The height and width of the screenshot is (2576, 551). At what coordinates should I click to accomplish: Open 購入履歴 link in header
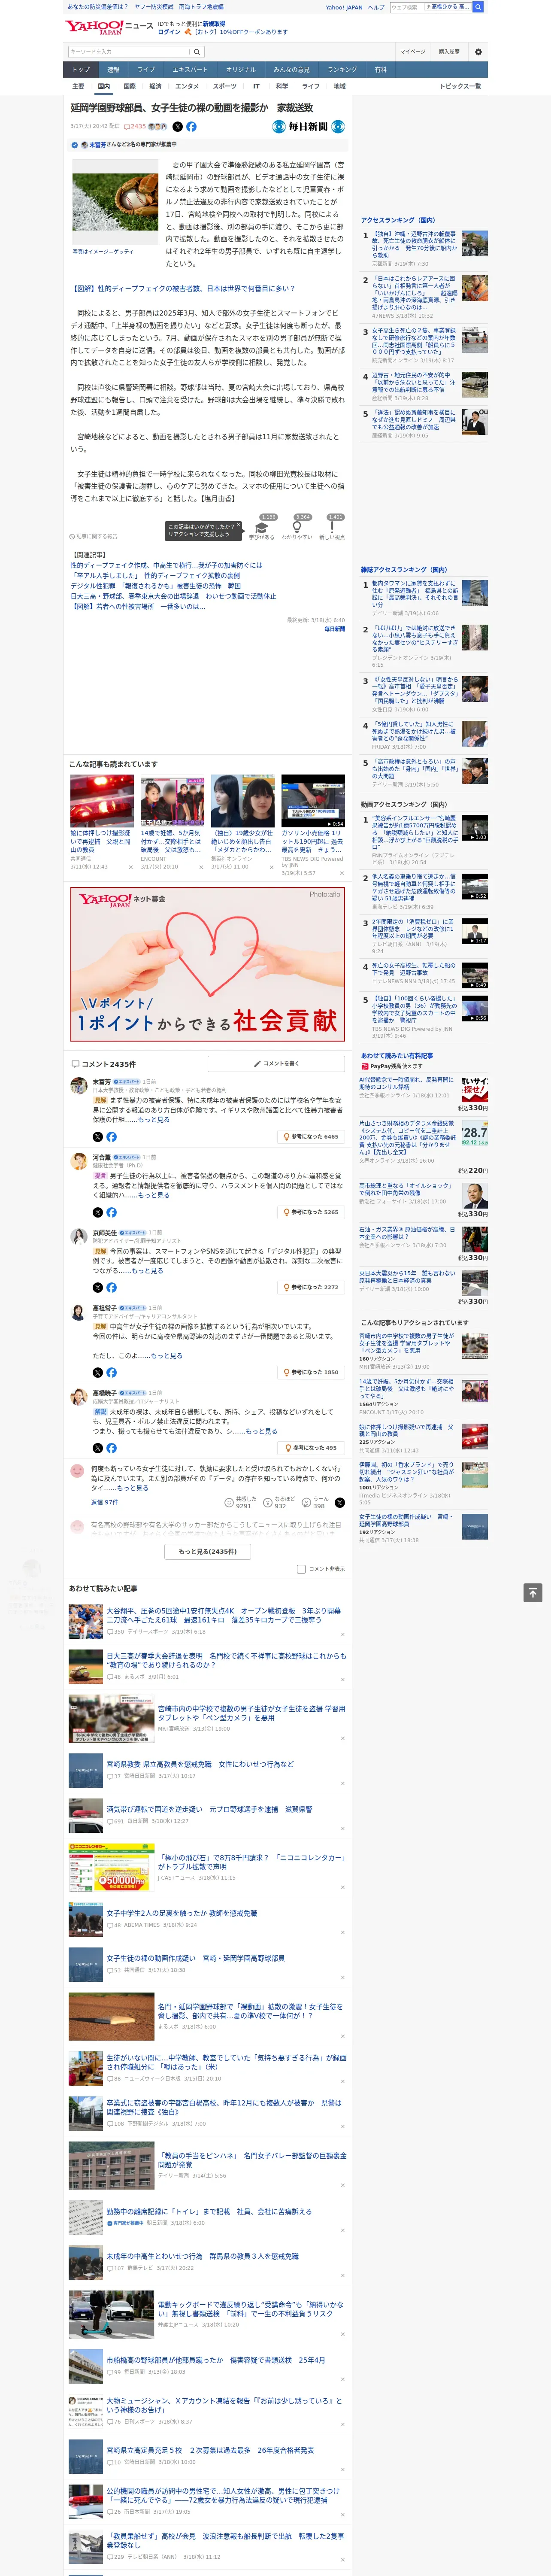[449, 52]
